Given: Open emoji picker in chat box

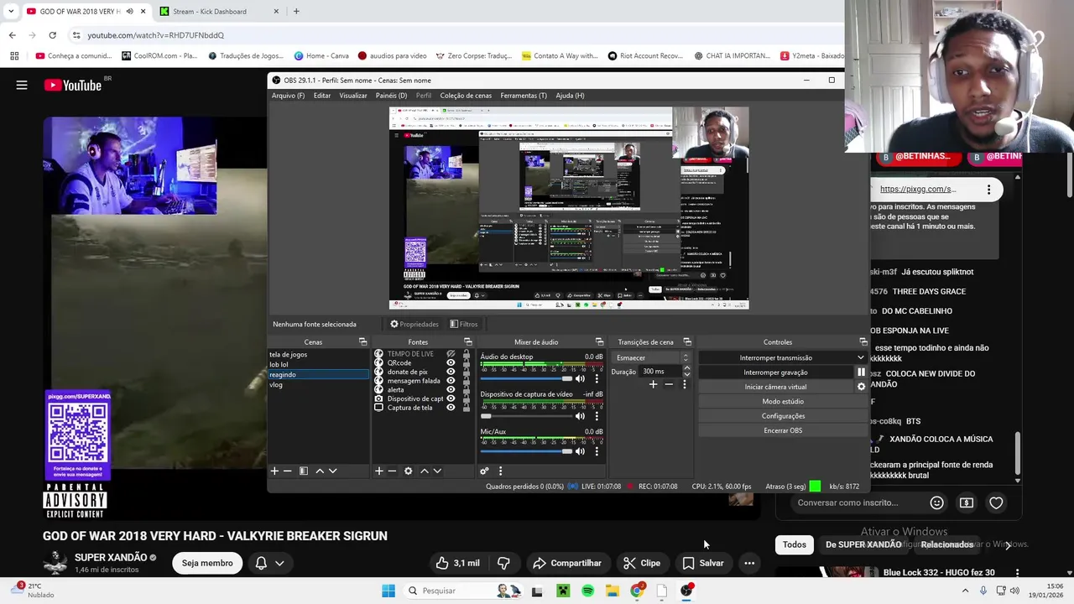Looking at the screenshot, I should tap(936, 502).
